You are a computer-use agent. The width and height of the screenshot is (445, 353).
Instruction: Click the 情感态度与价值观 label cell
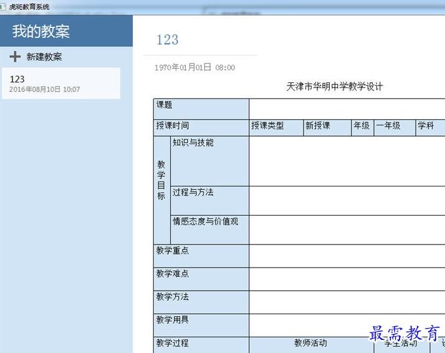pos(210,230)
